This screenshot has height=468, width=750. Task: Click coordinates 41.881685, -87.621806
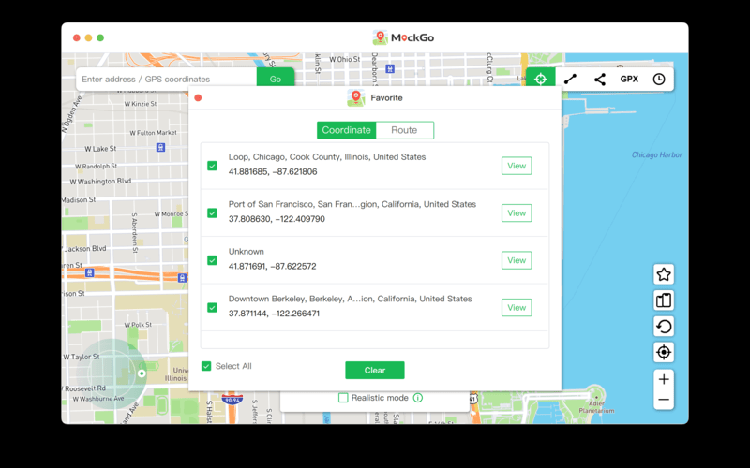pos(273,172)
